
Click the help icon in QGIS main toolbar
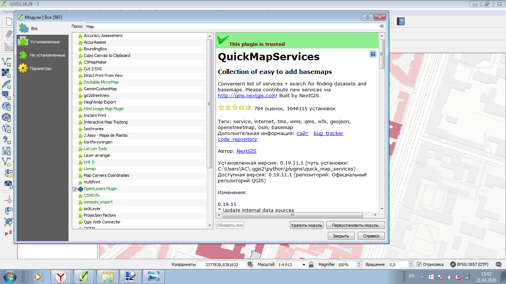[400, 21]
